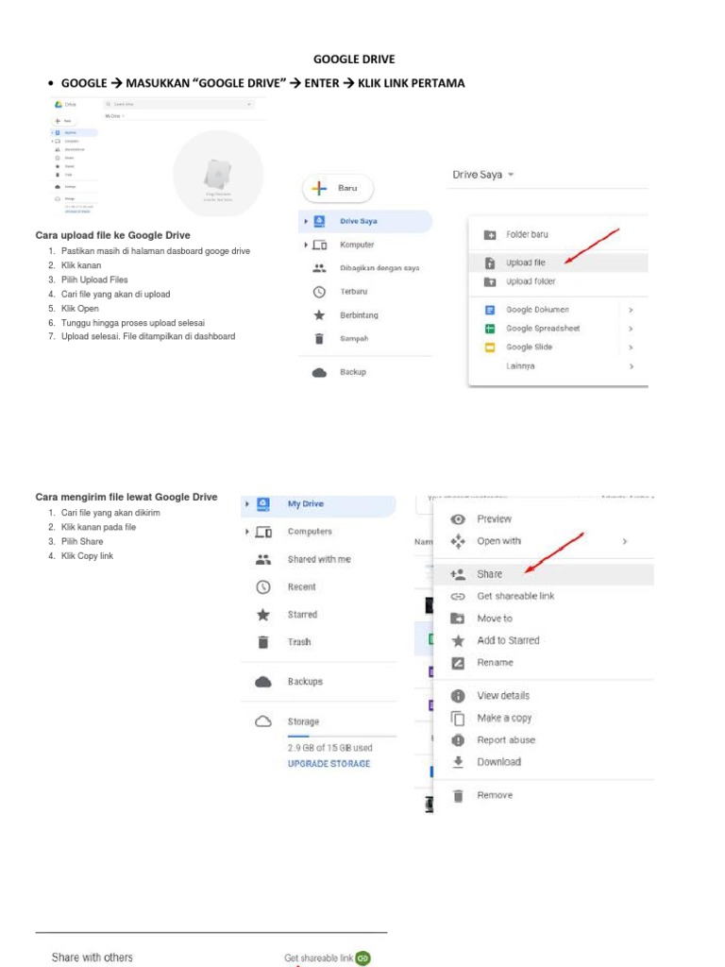Image resolution: width=725 pixels, height=967 pixels.
Task: Click the Download arrow icon
Action: pos(458,763)
